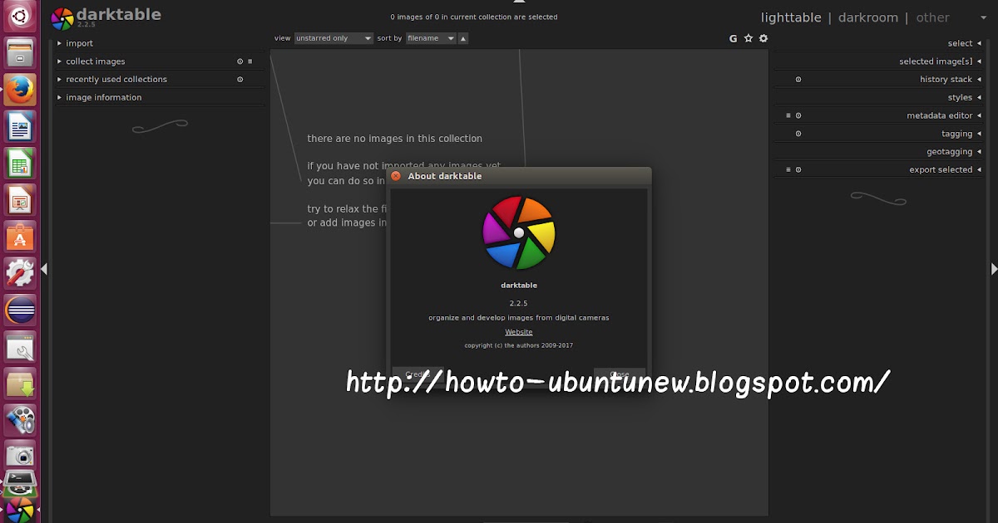Toggle image grouping with G button

[734, 38]
